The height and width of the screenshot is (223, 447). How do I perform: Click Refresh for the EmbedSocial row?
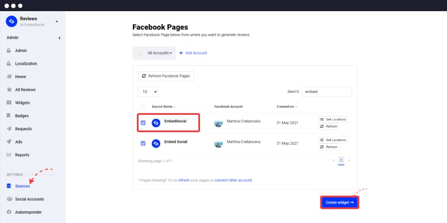(329, 127)
